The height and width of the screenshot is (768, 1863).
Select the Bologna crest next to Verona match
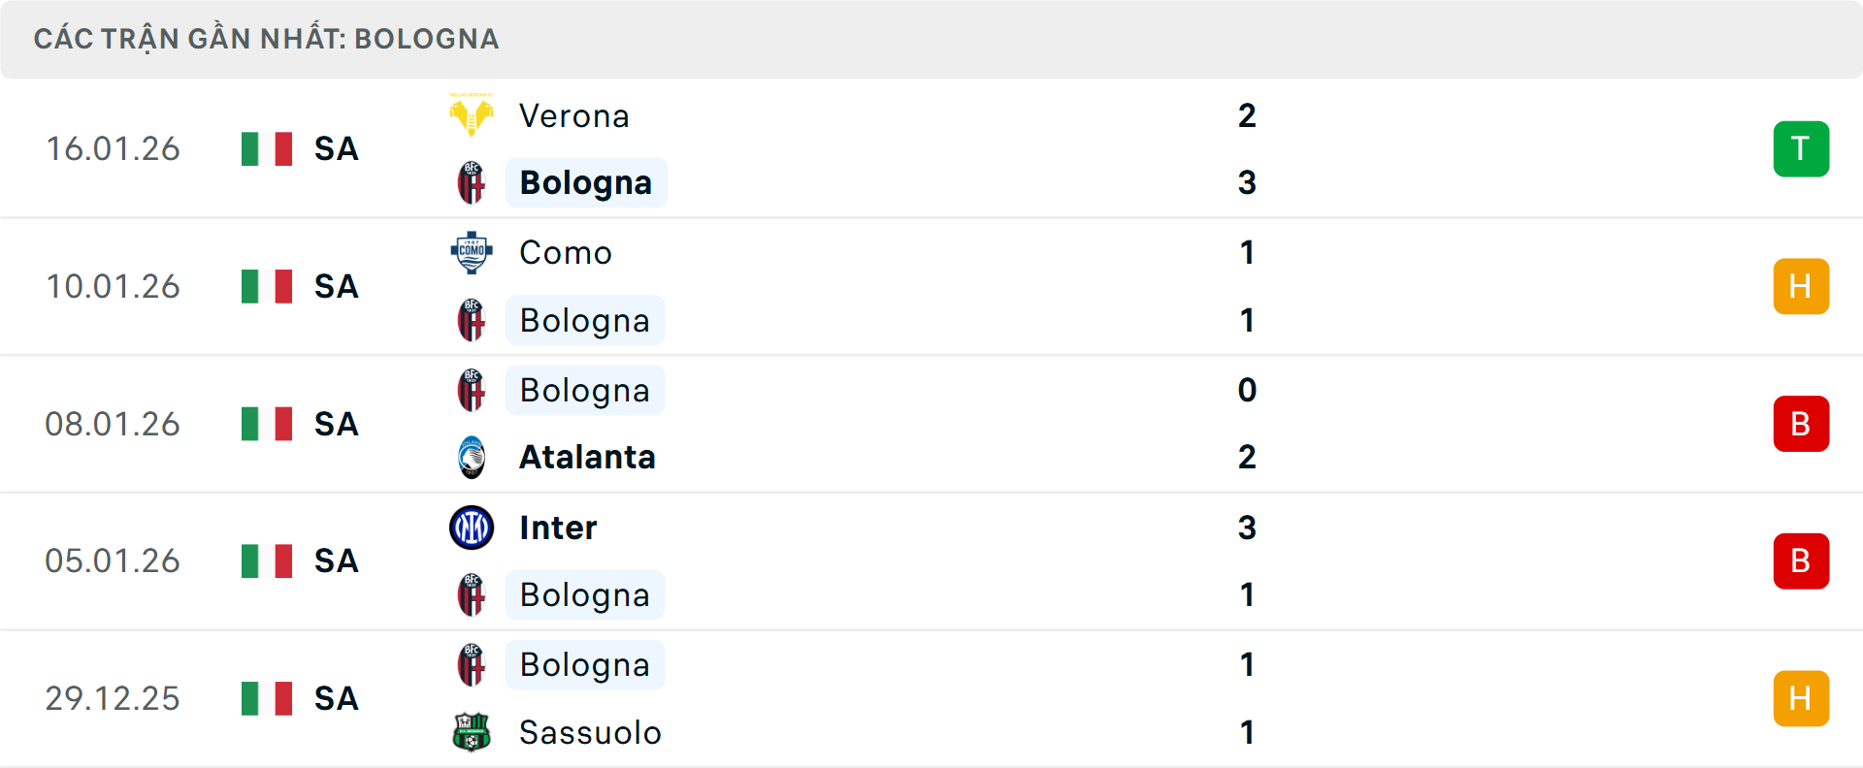point(472,182)
